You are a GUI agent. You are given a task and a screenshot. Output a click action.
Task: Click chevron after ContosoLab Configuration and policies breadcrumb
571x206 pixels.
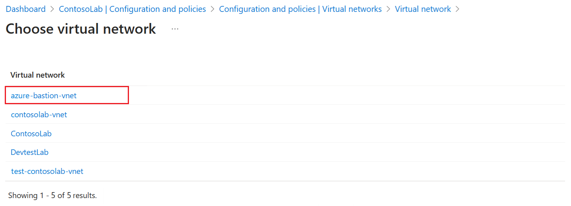pyautogui.click(x=213, y=9)
